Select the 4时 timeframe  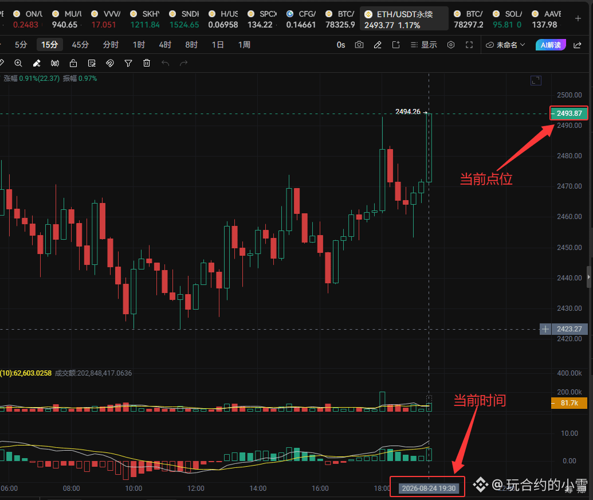click(165, 45)
